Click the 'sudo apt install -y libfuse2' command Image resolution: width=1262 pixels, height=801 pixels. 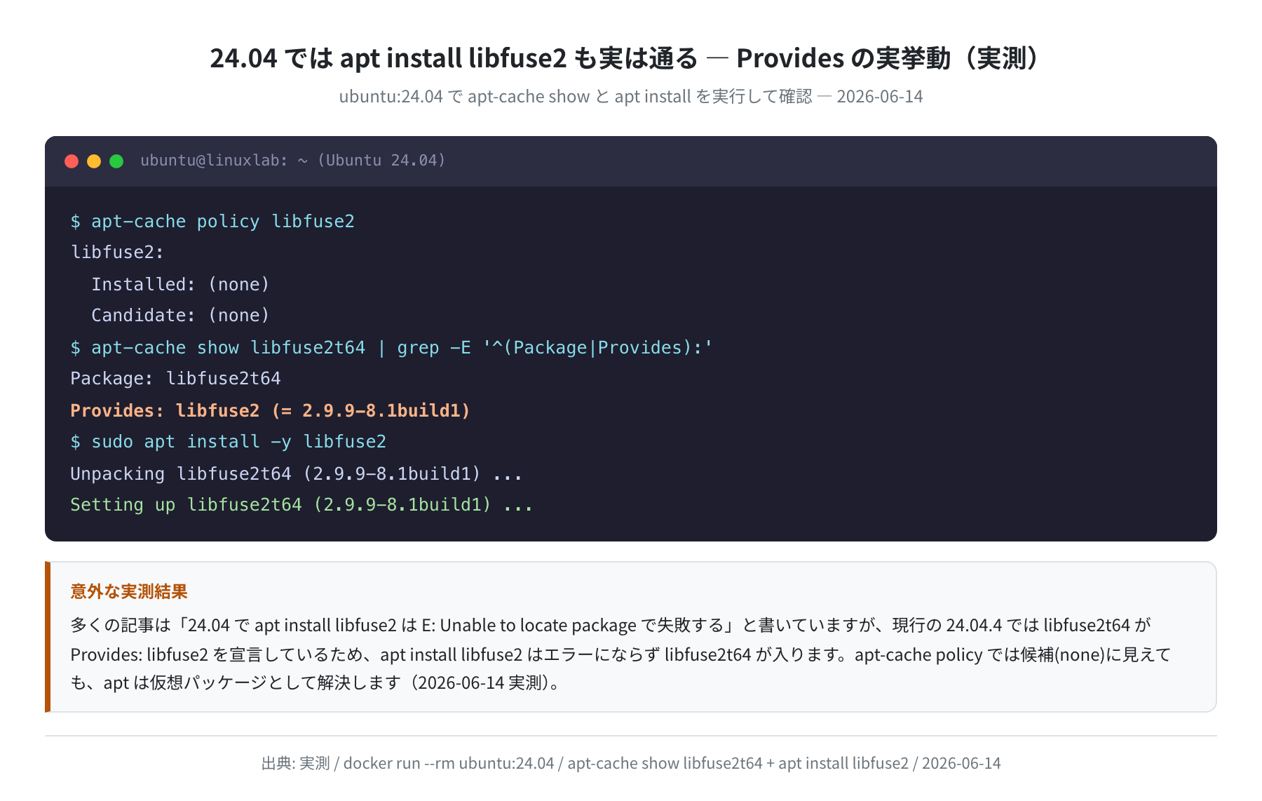[228, 442]
